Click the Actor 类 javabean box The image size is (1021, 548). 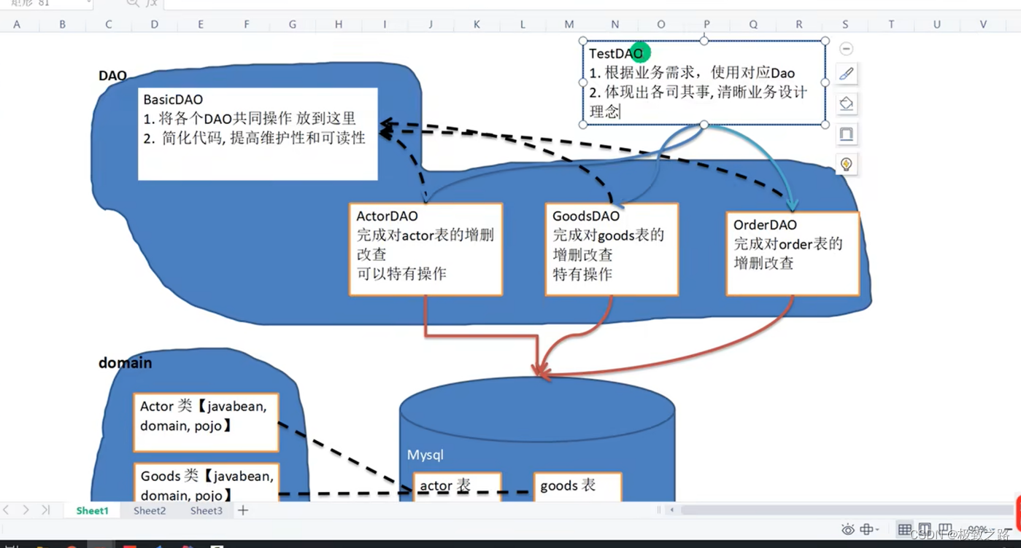[206, 423]
